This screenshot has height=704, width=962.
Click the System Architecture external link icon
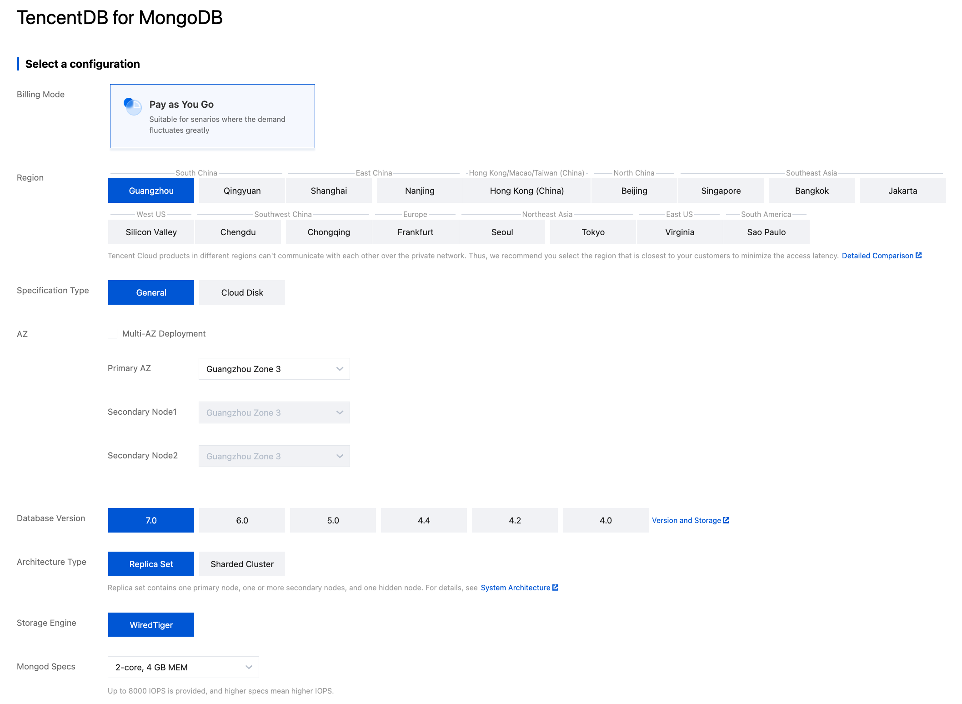pos(555,588)
